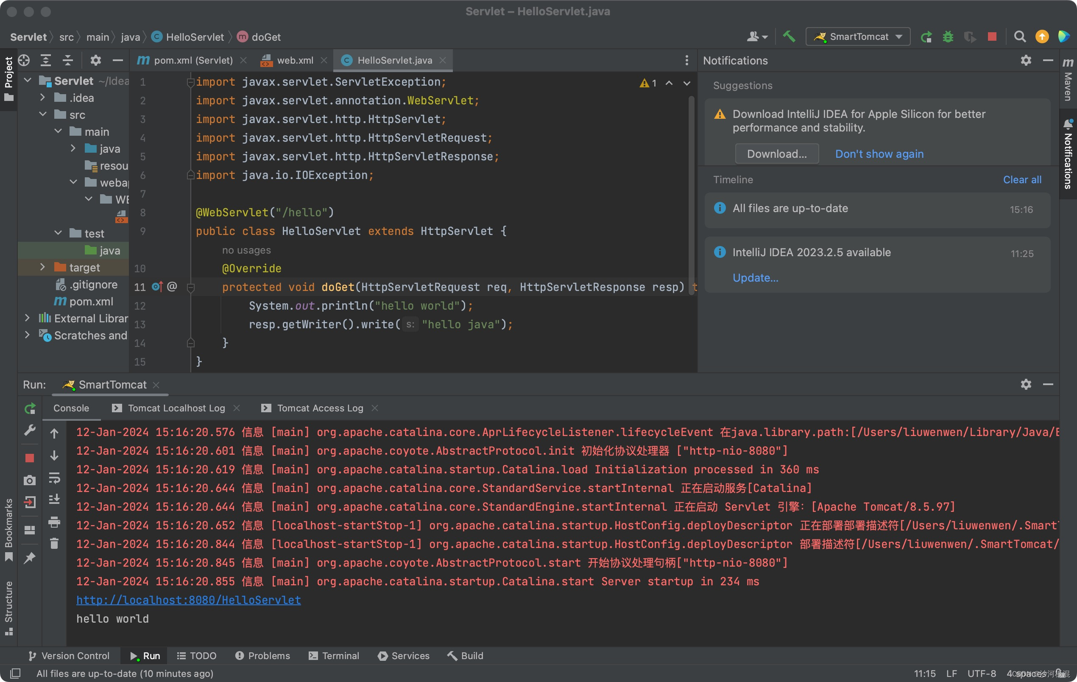
Task: Click the print console output icon
Action: [54, 521]
